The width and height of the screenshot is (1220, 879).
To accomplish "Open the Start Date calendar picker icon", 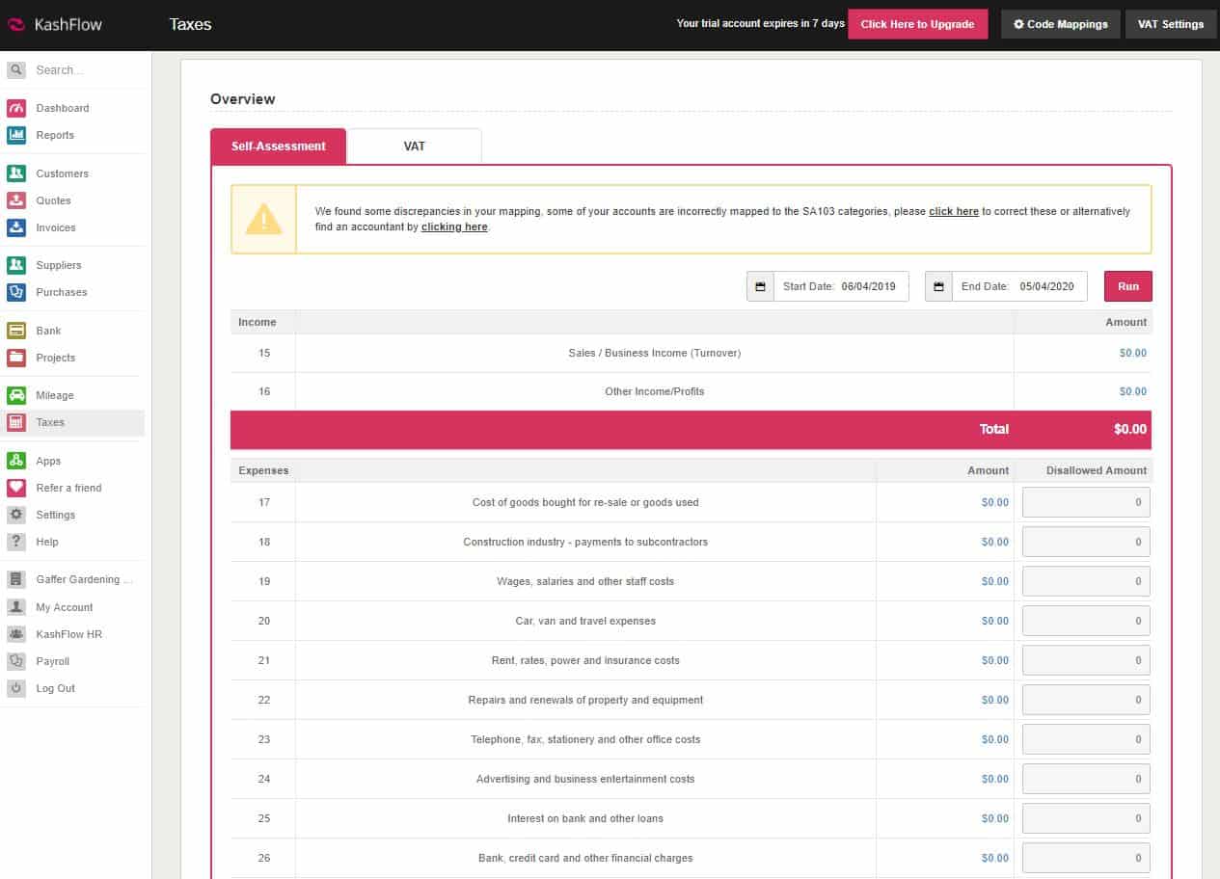I will (760, 286).
